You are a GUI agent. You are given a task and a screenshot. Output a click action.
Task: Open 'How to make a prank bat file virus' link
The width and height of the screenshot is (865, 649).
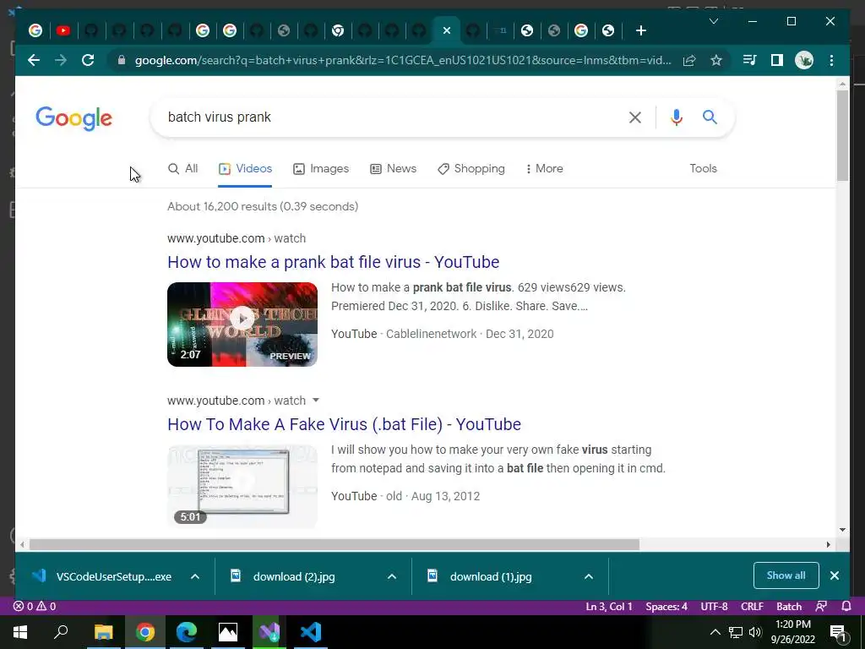[x=333, y=262]
